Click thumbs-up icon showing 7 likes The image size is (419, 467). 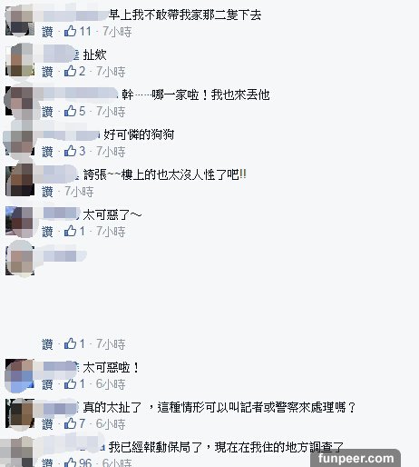pyautogui.click(x=70, y=423)
